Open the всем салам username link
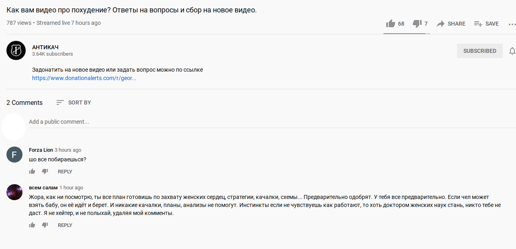 click(43, 187)
